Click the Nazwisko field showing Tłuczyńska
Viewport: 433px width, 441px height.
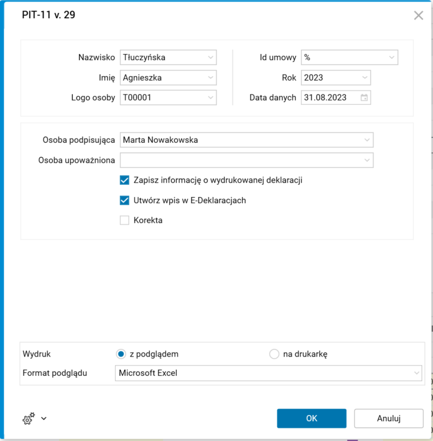[x=168, y=57]
